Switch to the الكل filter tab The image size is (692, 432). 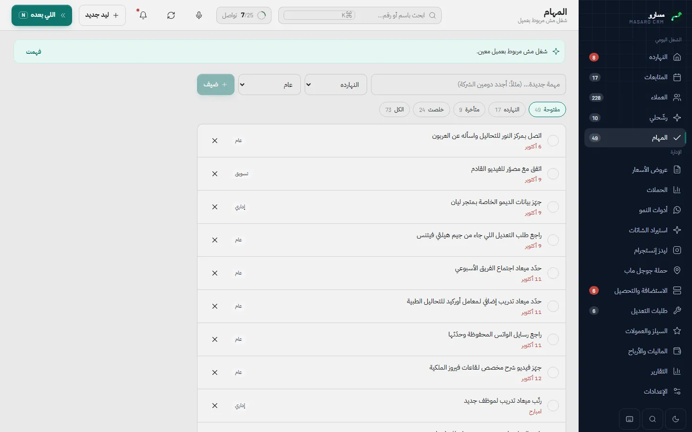pos(395,109)
